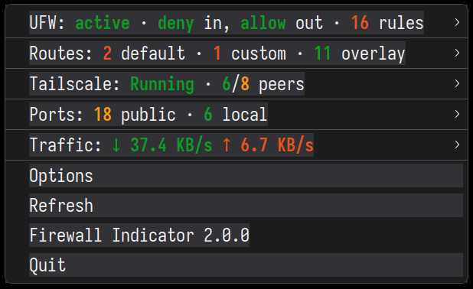Choose Quit to exit the indicator
Viewport: 473px width, 289px height.
point(236,265)
